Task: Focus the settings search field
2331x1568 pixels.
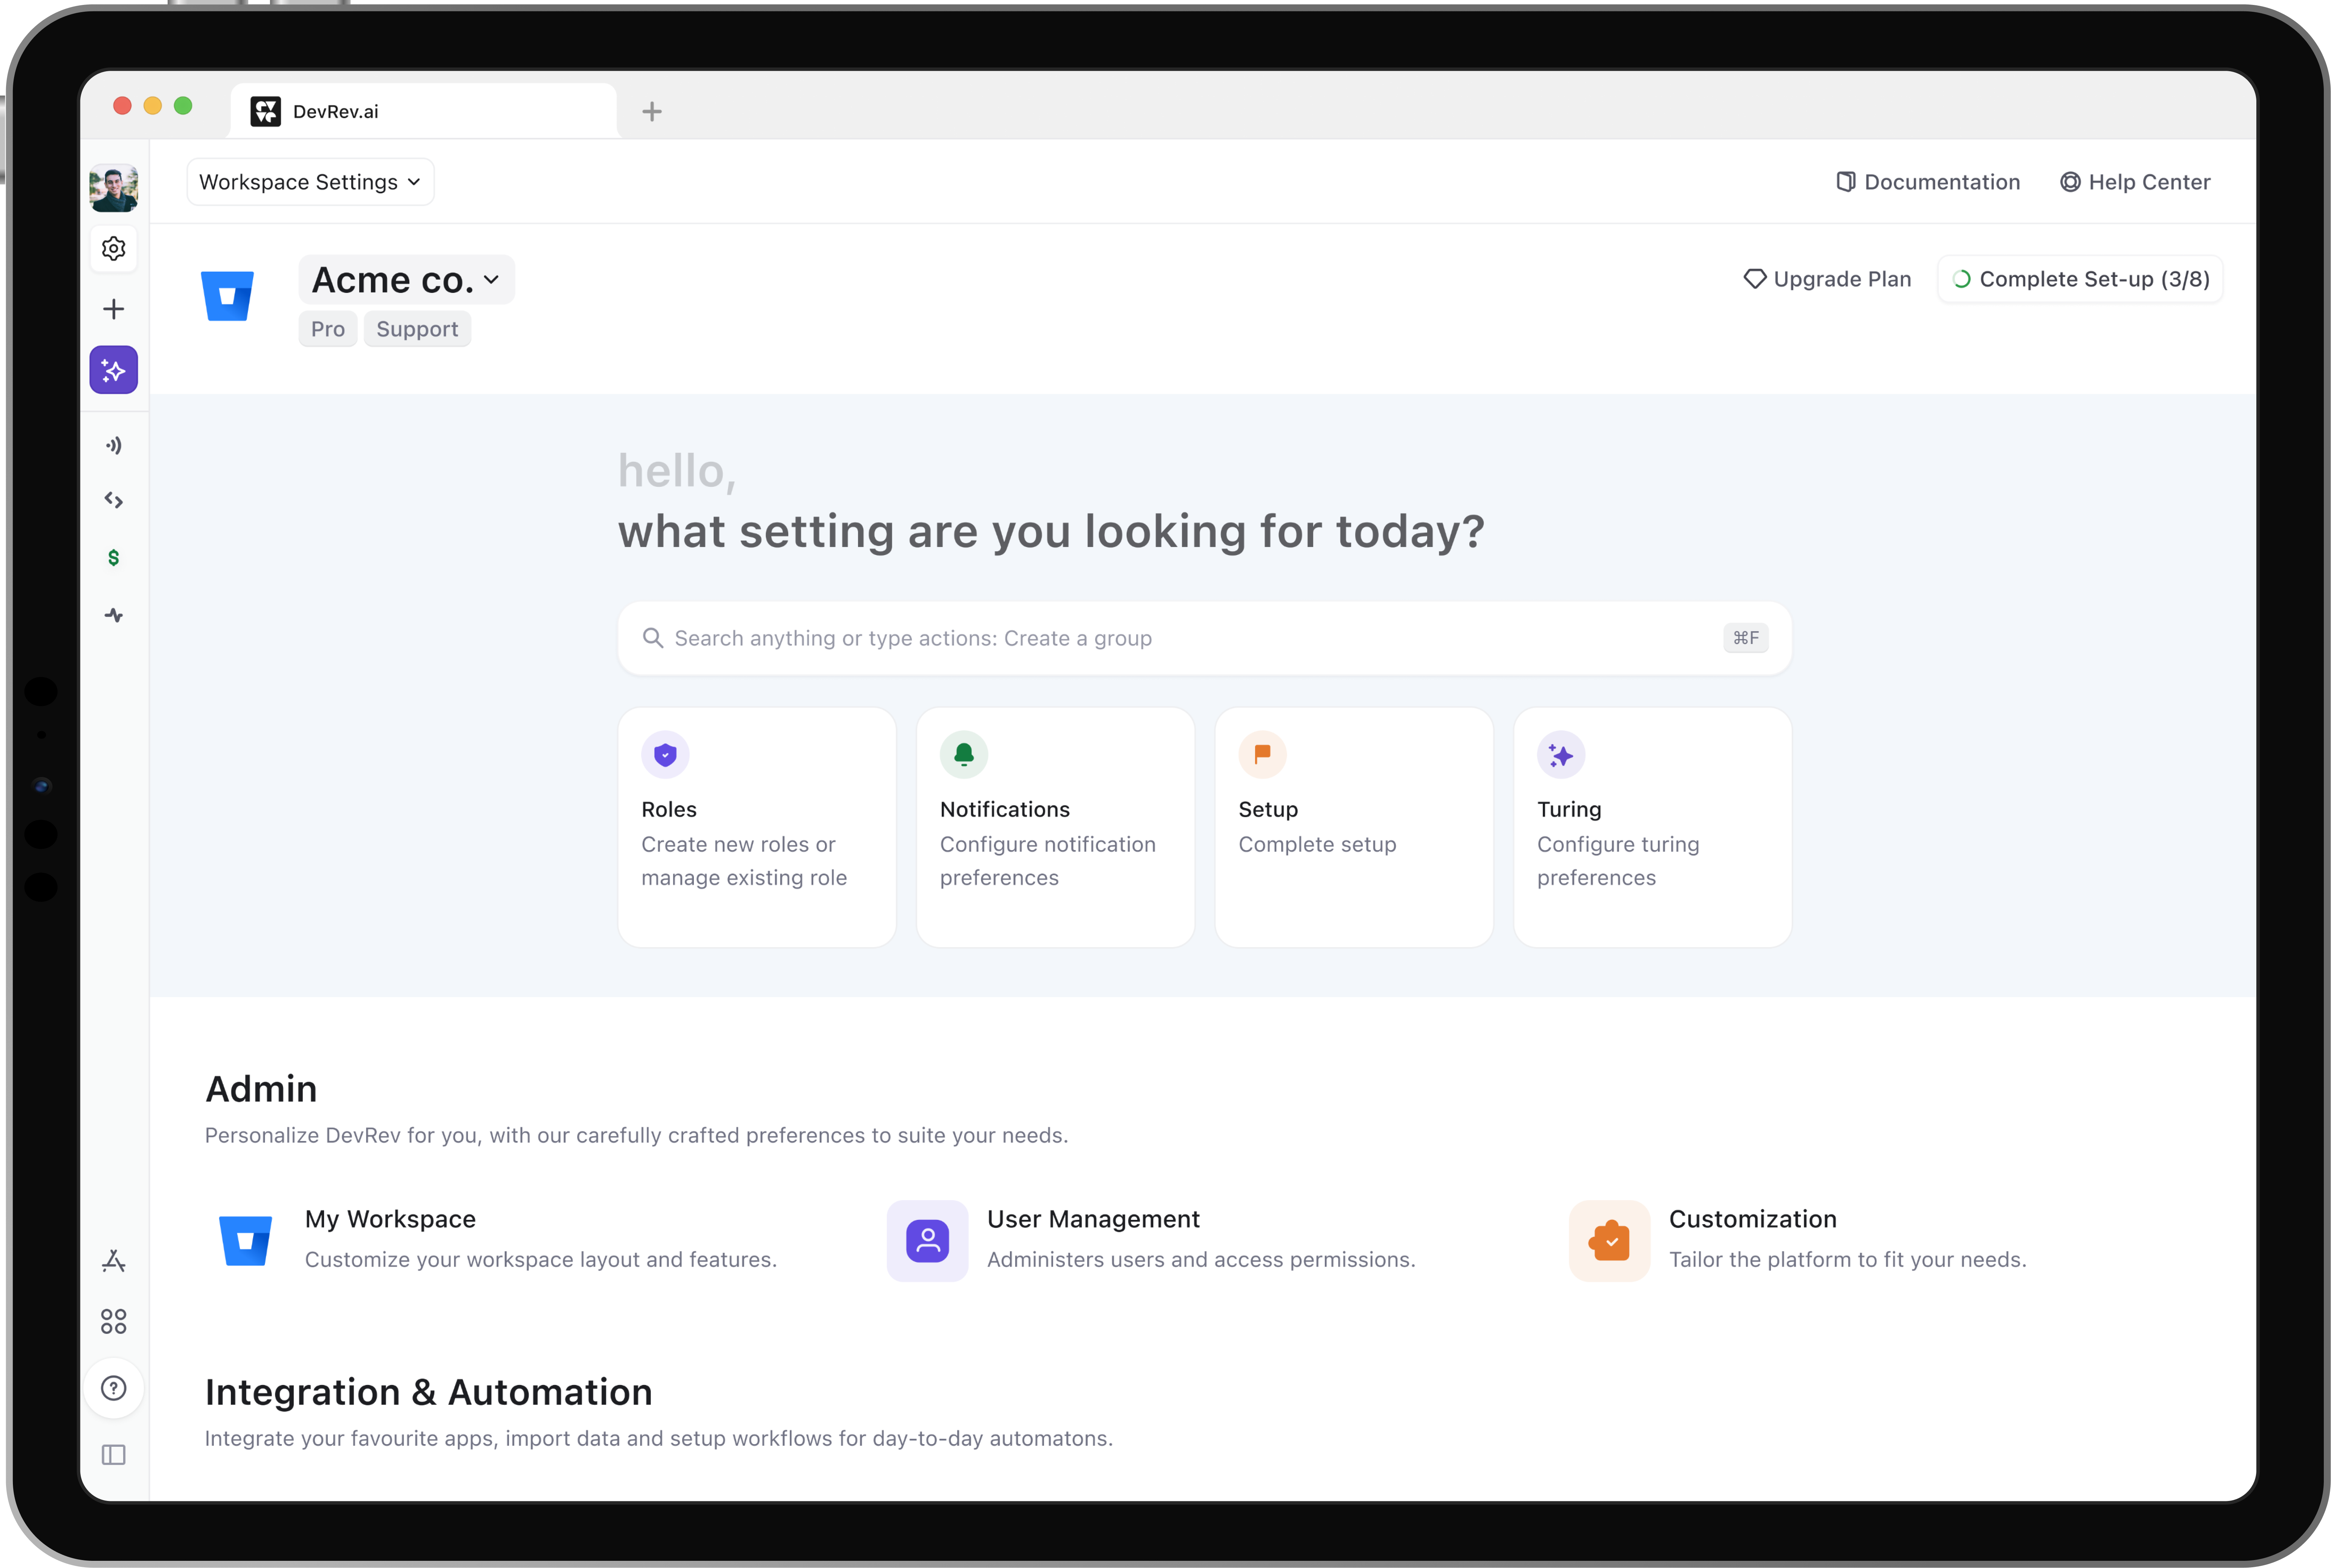Action: click(x=1204, y=638)
